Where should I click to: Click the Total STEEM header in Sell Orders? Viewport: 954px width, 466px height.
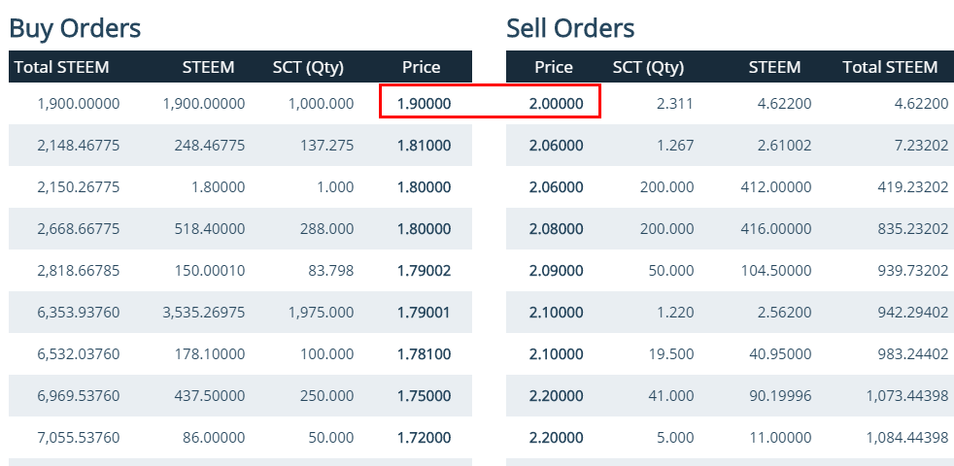[x=890, y=67]
